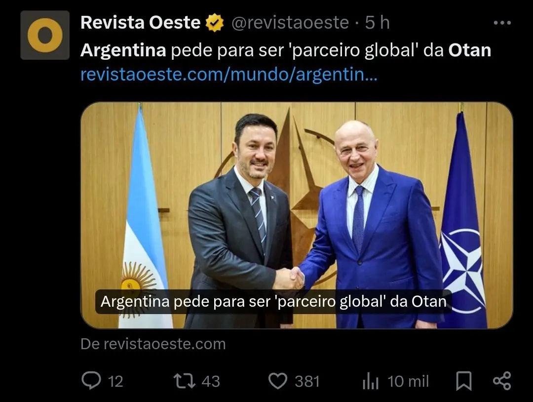Like the post with the heart icon

278,381
